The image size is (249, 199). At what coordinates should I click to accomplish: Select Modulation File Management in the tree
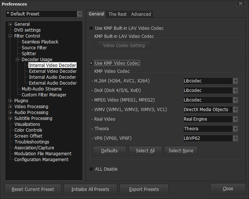[43, 154]
